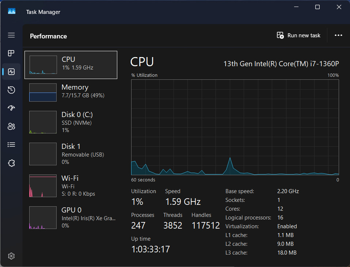Select the Memory performance entry
This screenshot has width=350, height=267.
pyautogui.click(x=71, y=92)
